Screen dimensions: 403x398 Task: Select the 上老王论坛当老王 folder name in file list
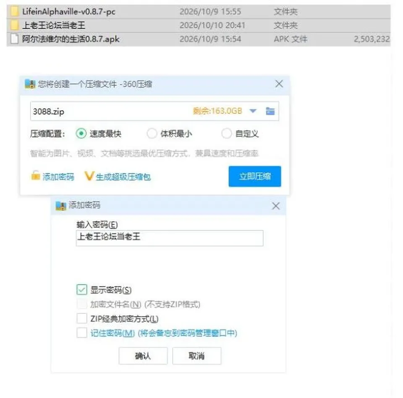pos(53,26)
